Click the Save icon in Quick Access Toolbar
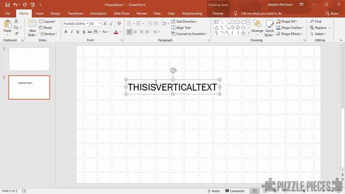Screen dimensions: 345x194 click(x=8, y=5)
